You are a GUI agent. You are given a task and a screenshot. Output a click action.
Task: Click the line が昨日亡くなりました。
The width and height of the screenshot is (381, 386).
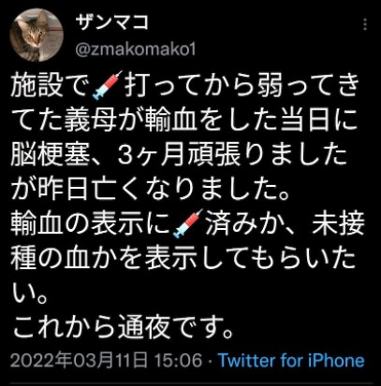pyautogui.click(x=149, y=189)
